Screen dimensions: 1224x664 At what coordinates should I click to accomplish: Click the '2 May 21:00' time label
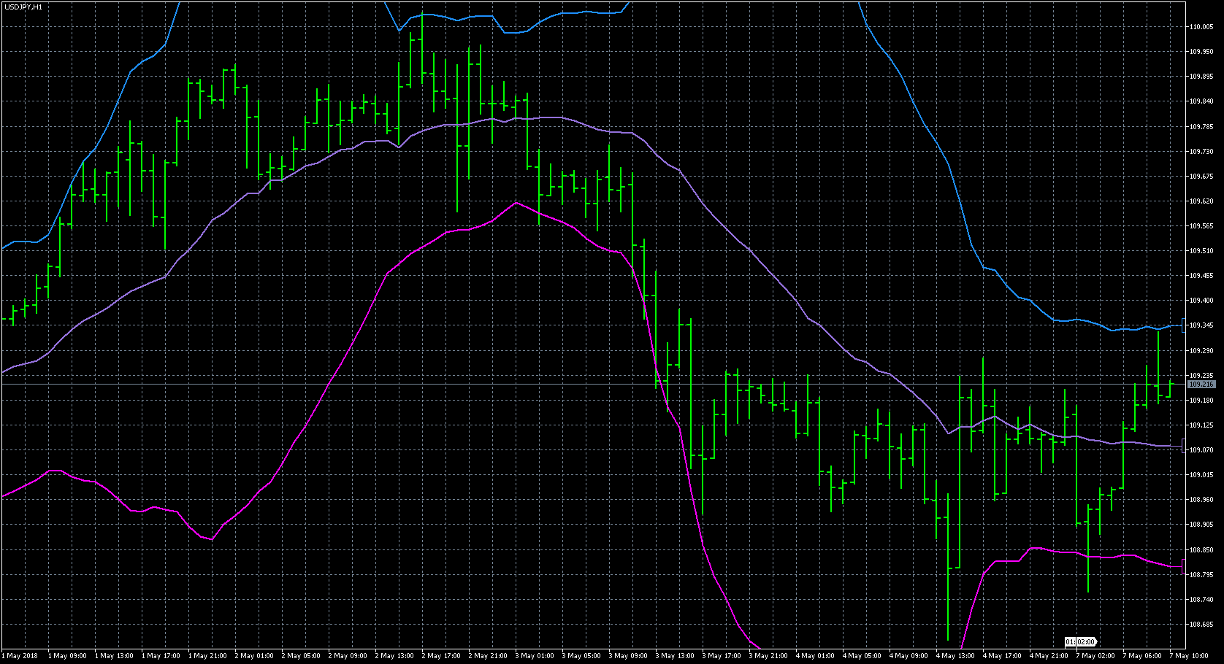pos(488,656)
